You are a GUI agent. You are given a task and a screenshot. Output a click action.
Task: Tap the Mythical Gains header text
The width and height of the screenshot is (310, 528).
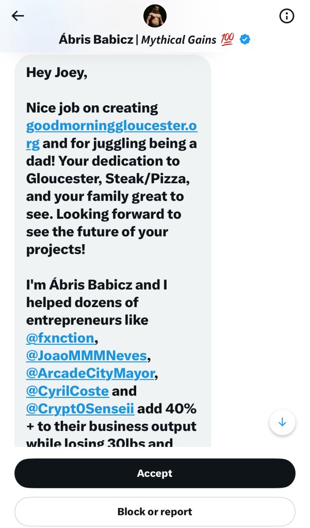178,40
